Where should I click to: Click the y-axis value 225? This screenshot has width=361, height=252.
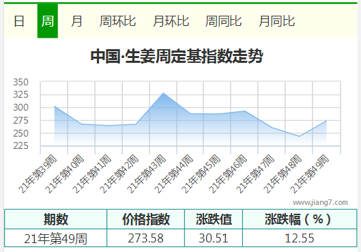pyautogui.click(x=20, y=146)
